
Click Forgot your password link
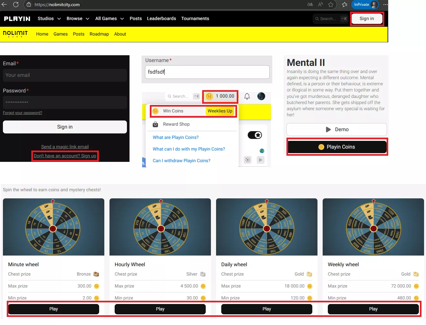click(x=23, y=113)
